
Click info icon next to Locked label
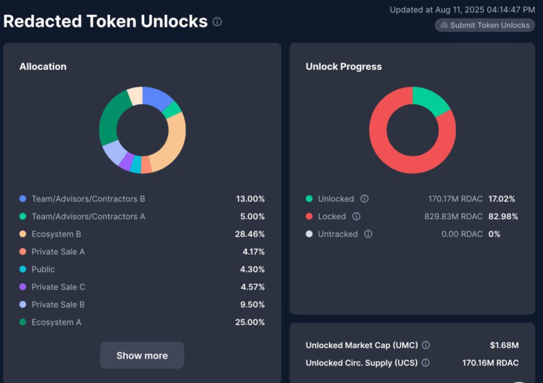pyautogui.click(x=356, y=216)
